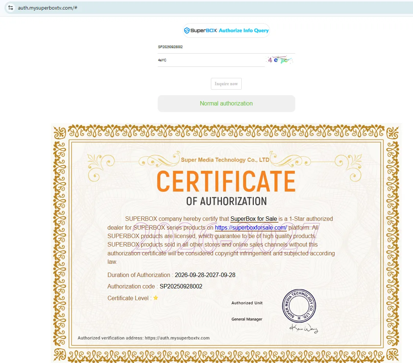The height and width of the screenshot is (363, 413).
Task: Focus the authorization code field SP20250928002
Action: (226, 47)
